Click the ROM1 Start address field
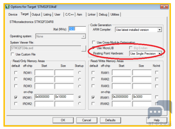175x129 pixels. [x=44, y=72]
